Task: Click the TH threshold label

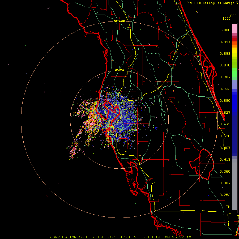Action: (228, 207)
